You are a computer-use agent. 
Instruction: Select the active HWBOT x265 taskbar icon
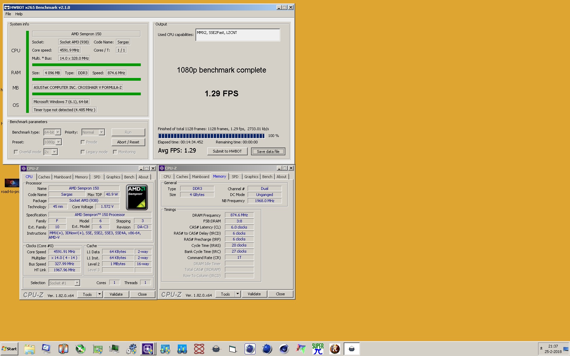[x=352, y=349]
